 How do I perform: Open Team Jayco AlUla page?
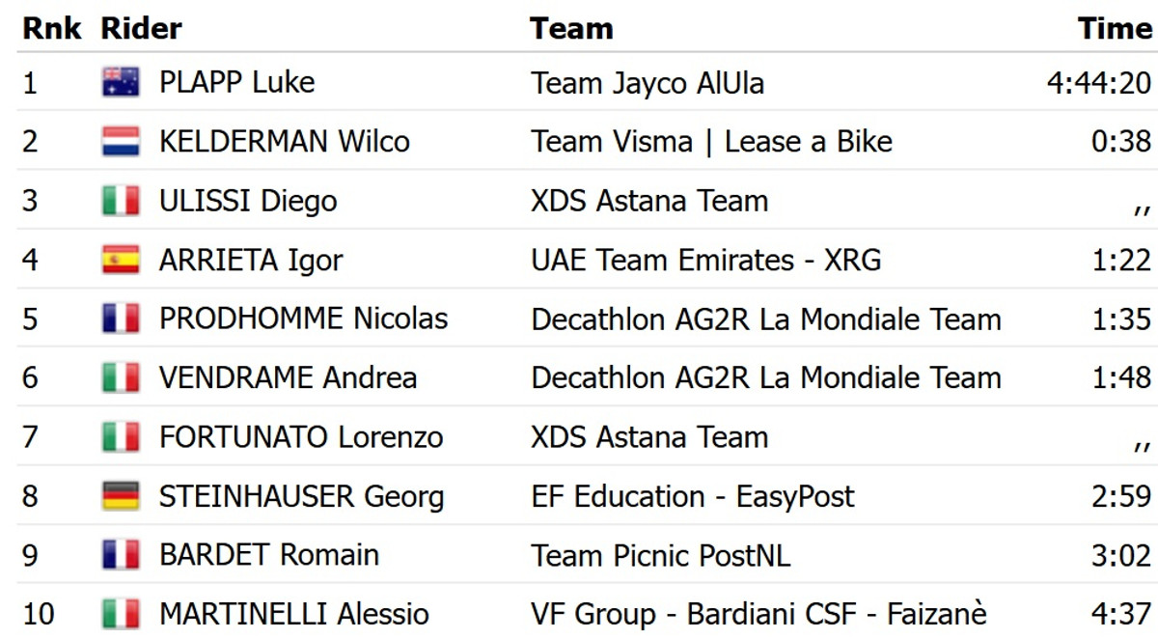pos(647,83)
